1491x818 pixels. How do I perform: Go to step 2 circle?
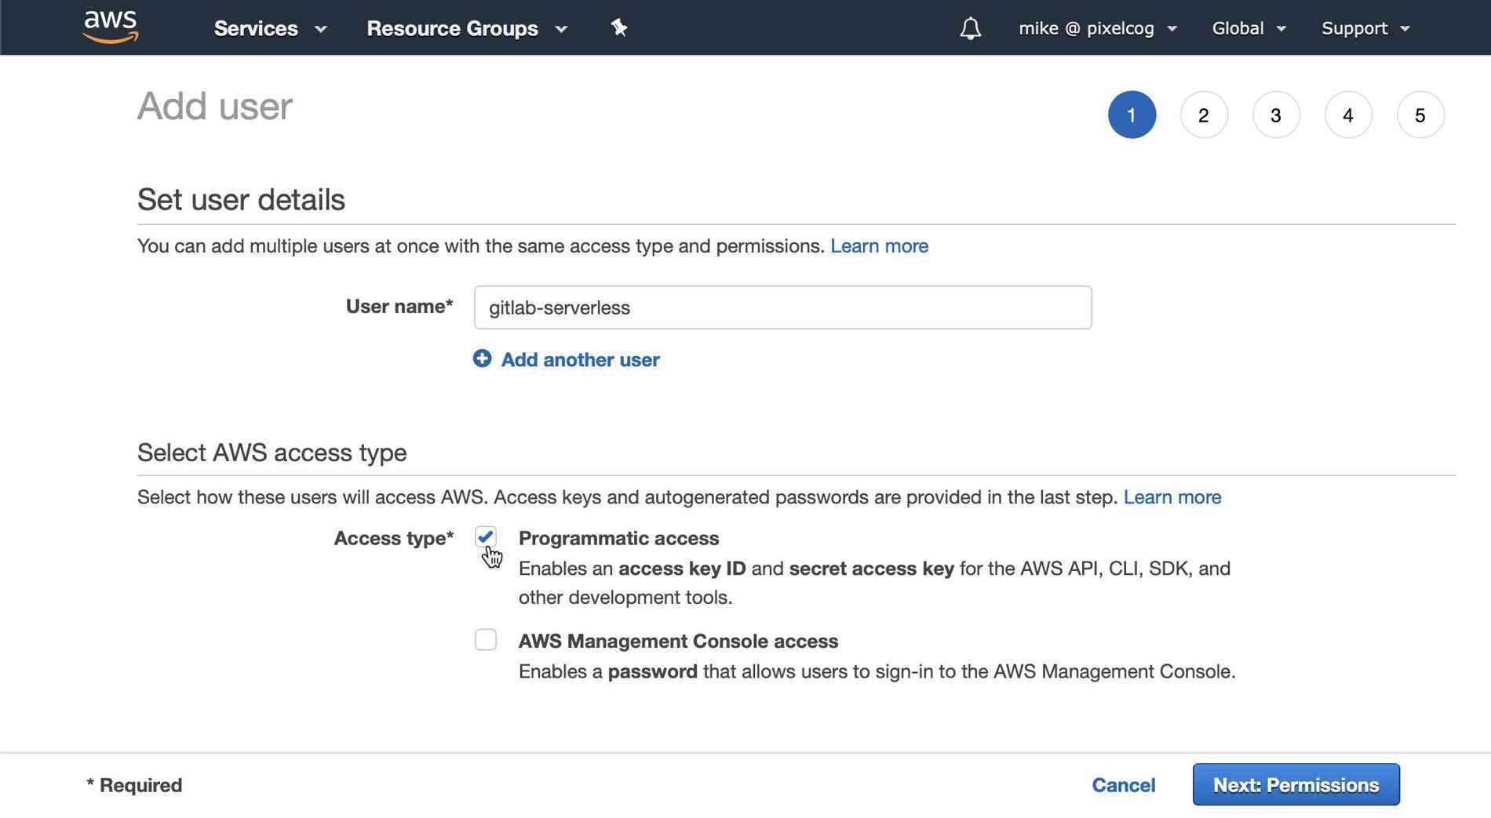(1204, 115)
